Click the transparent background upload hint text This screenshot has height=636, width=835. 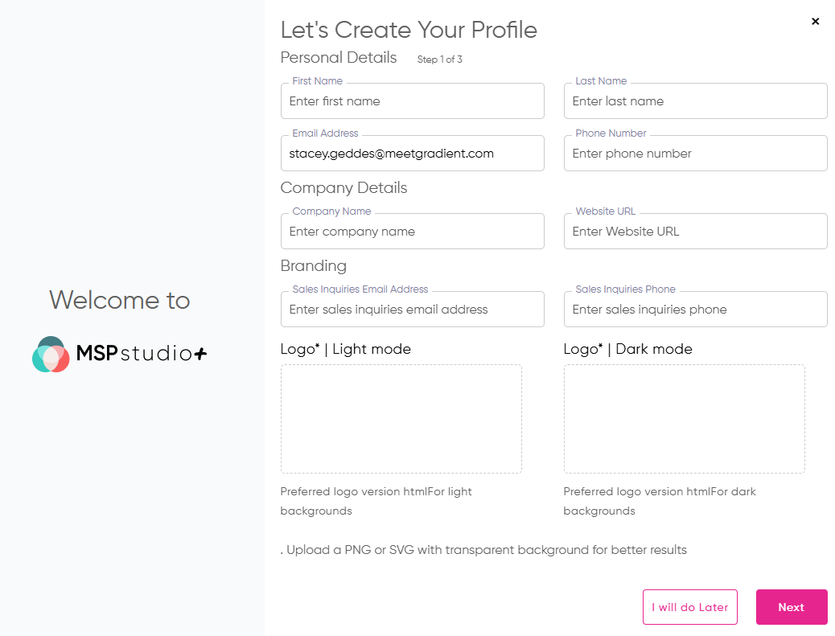[483, 549]
